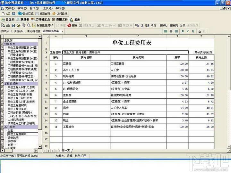Select 工程量计算书 in report list
231x173 pixels.
point(16,55)
